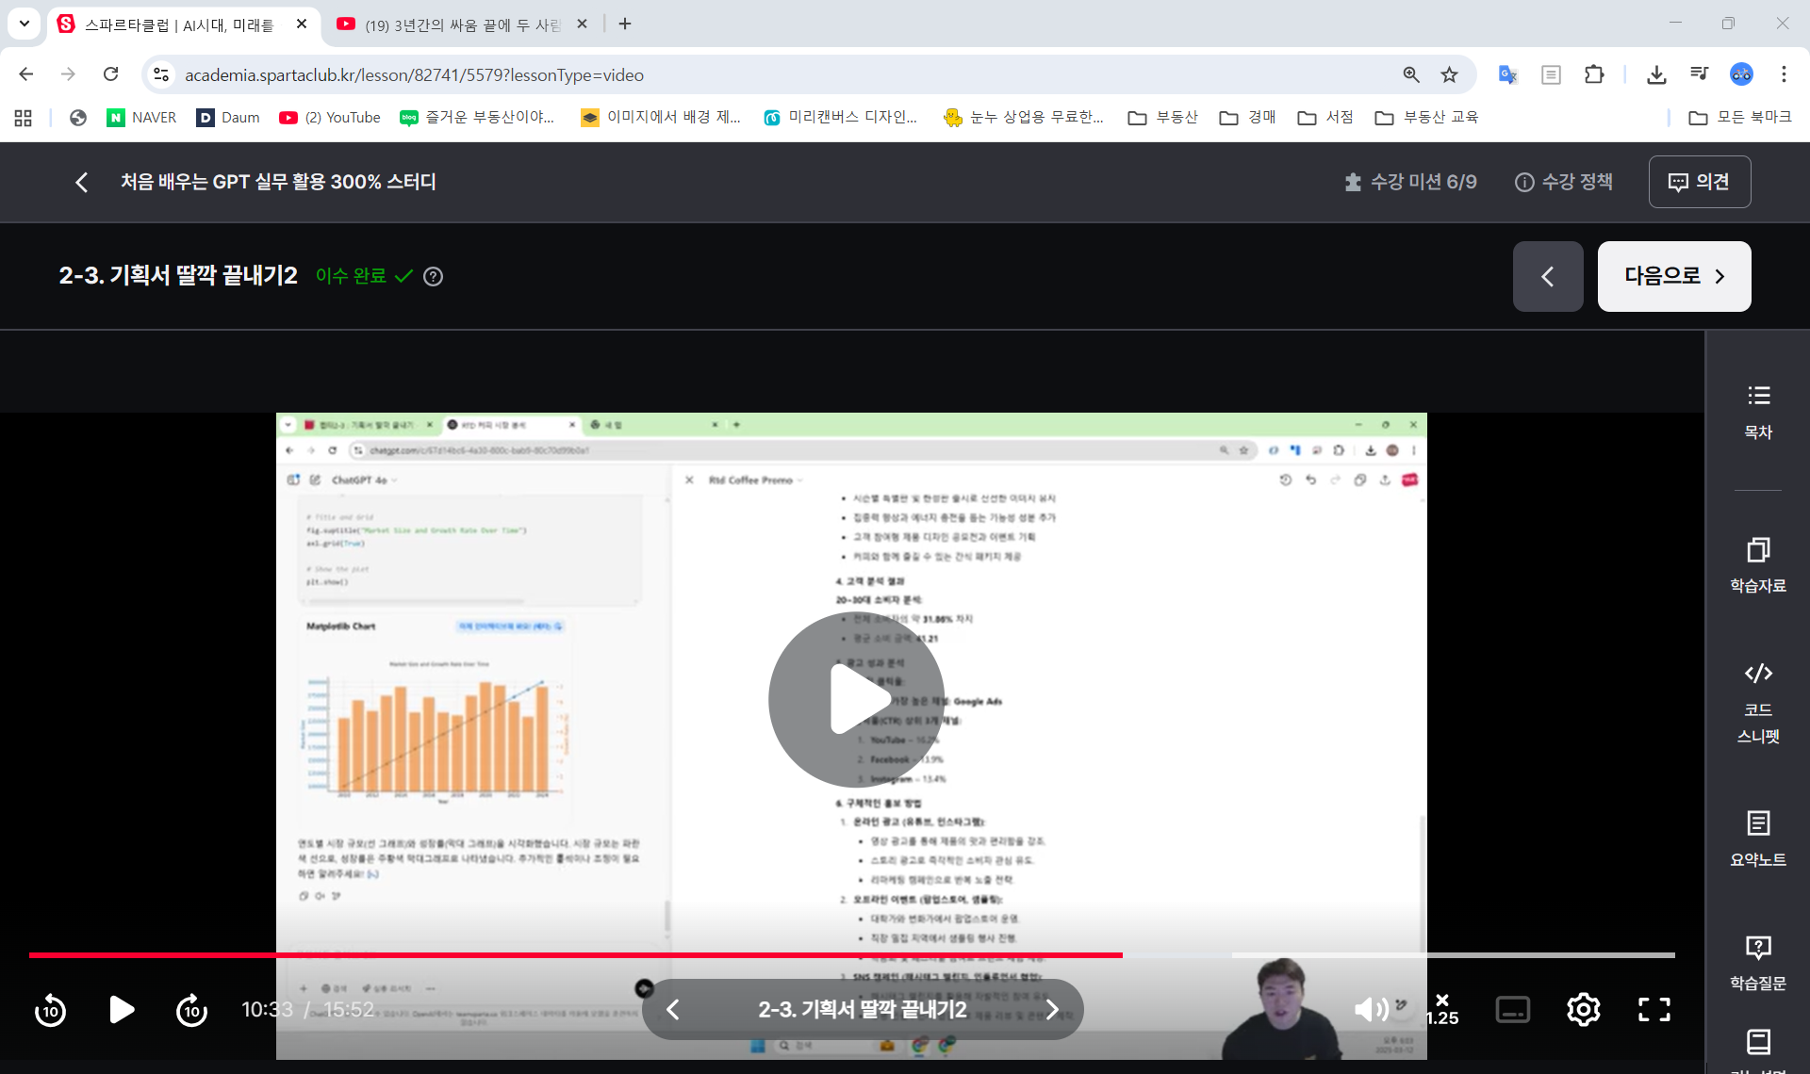Viewport: 1810px width, 1074px height.
Task: Expand the 부동산 교육 bookmark folder
Action: 1426,118
